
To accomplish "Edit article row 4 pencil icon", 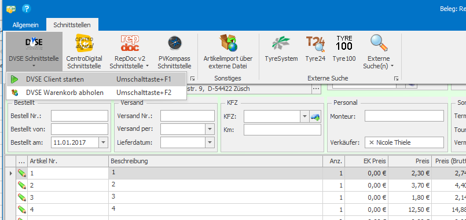I will click(x=21, y=210).
